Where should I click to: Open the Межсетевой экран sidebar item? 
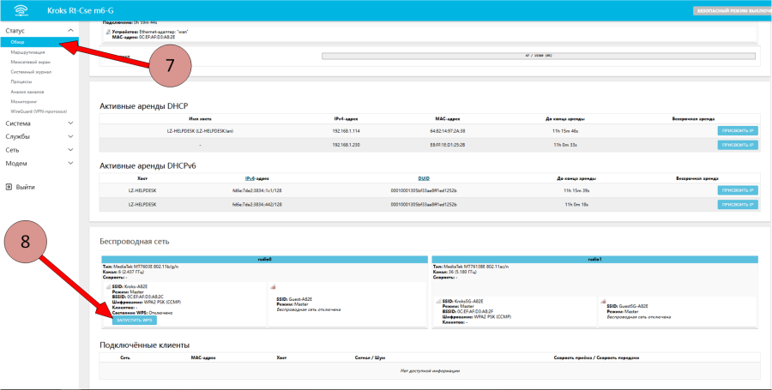pos(29,63)
